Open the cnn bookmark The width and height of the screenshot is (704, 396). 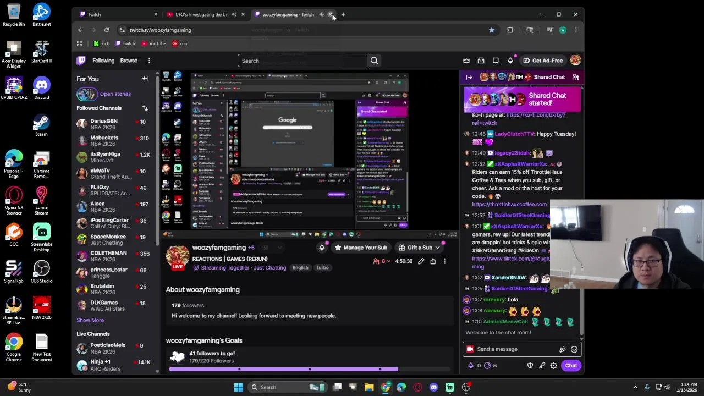click(179, 43)
